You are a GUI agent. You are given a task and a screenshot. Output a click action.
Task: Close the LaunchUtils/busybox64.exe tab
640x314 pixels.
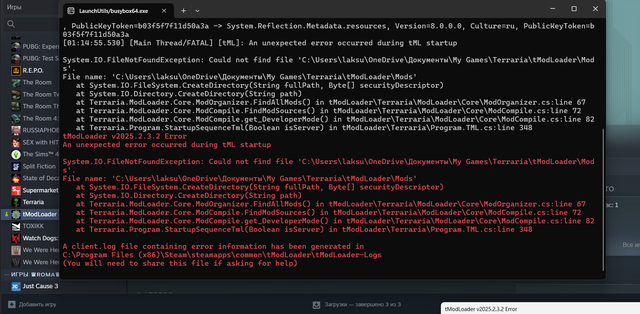point(164,11)
